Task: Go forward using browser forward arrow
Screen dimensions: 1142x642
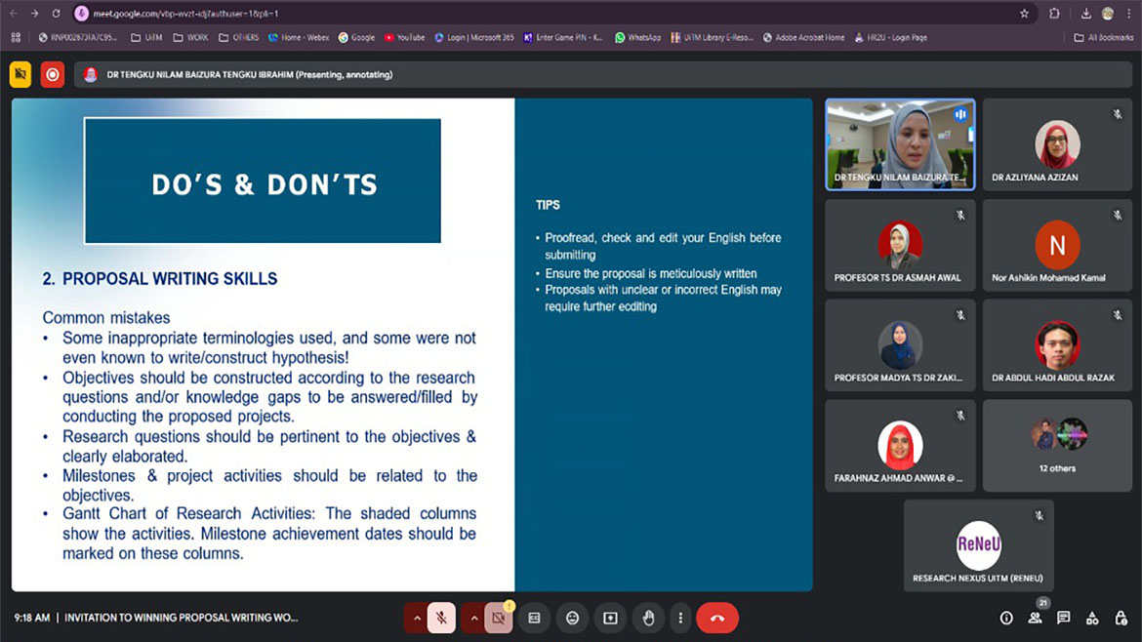Action: click(x=34, y=13)
